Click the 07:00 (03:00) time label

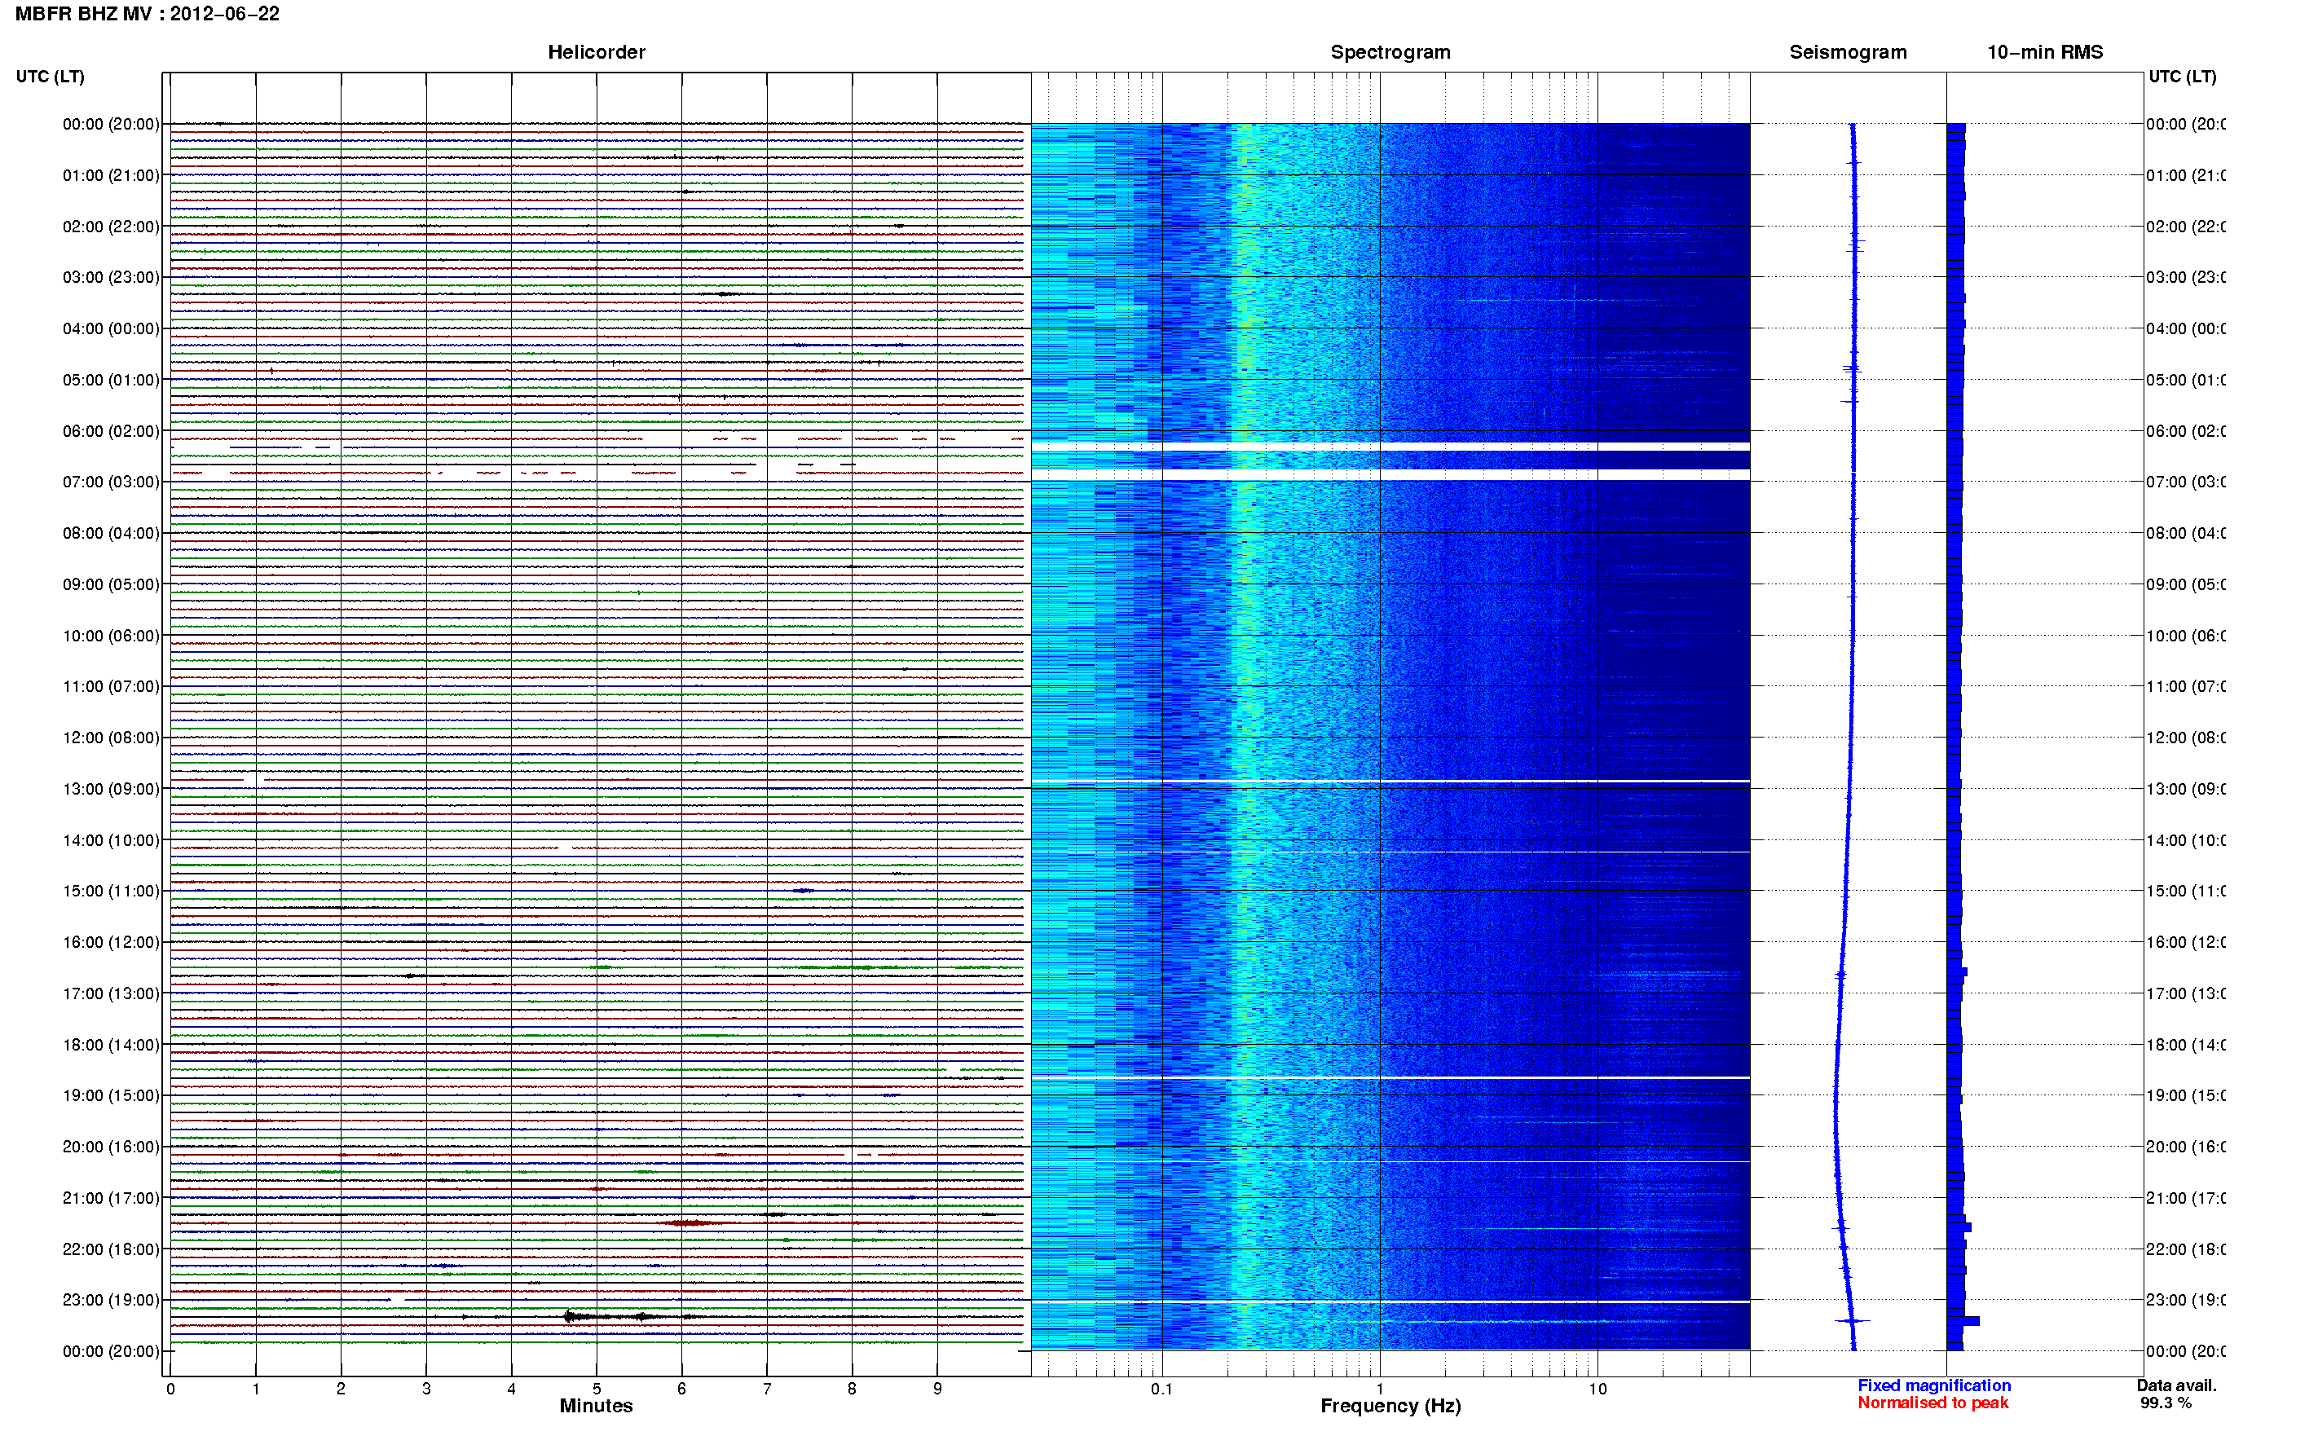(111, 481)
